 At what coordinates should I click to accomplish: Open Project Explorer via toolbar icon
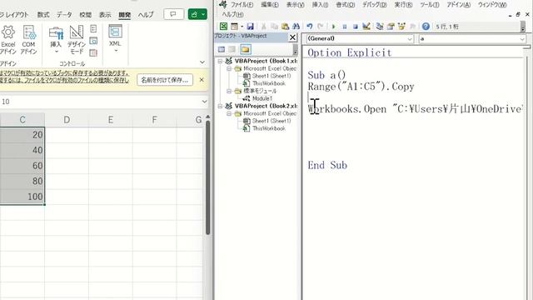(x=380, y=26)
